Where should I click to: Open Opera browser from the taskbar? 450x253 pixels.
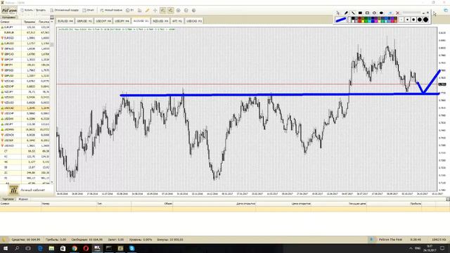[x=86, y=248]
